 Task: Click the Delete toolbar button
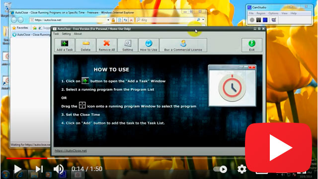point(85,45)
